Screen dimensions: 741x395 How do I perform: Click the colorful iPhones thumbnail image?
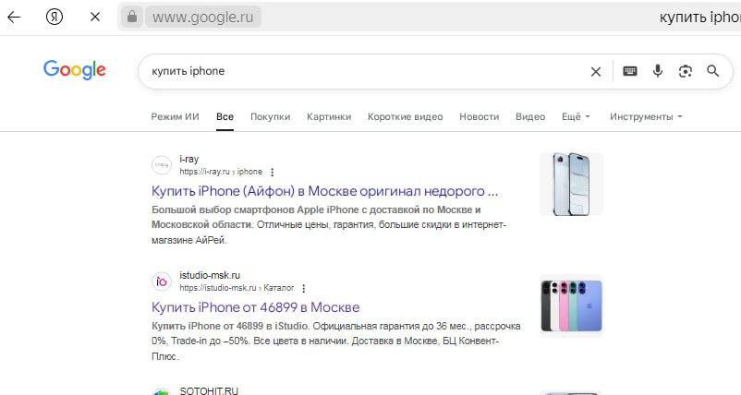(x=571, y=305)
